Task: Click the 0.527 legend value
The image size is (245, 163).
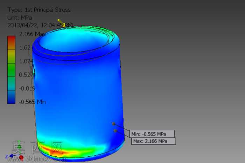Action: tap(26, 75)
